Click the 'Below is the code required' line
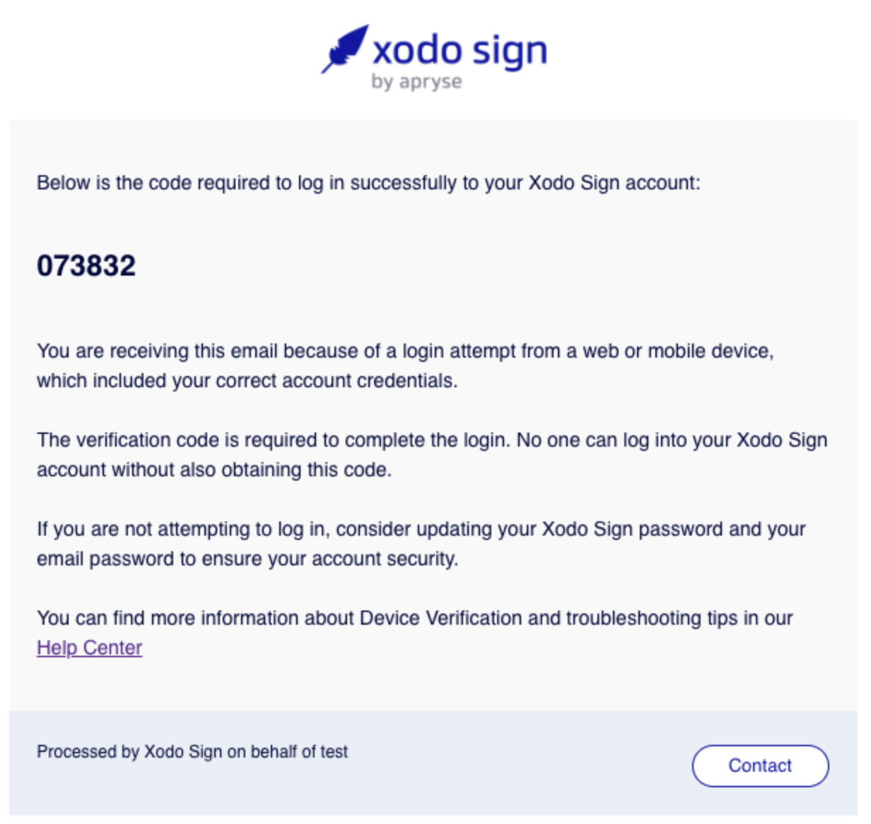 pyautogui.click(x=368, y=183)
